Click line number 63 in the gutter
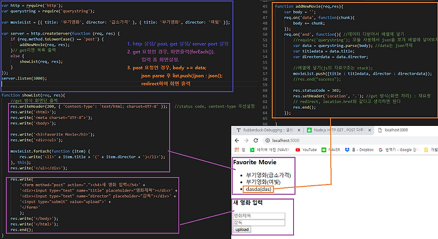 265,107
